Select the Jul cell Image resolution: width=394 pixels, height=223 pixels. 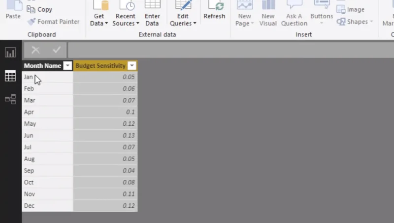click(47, 147)
